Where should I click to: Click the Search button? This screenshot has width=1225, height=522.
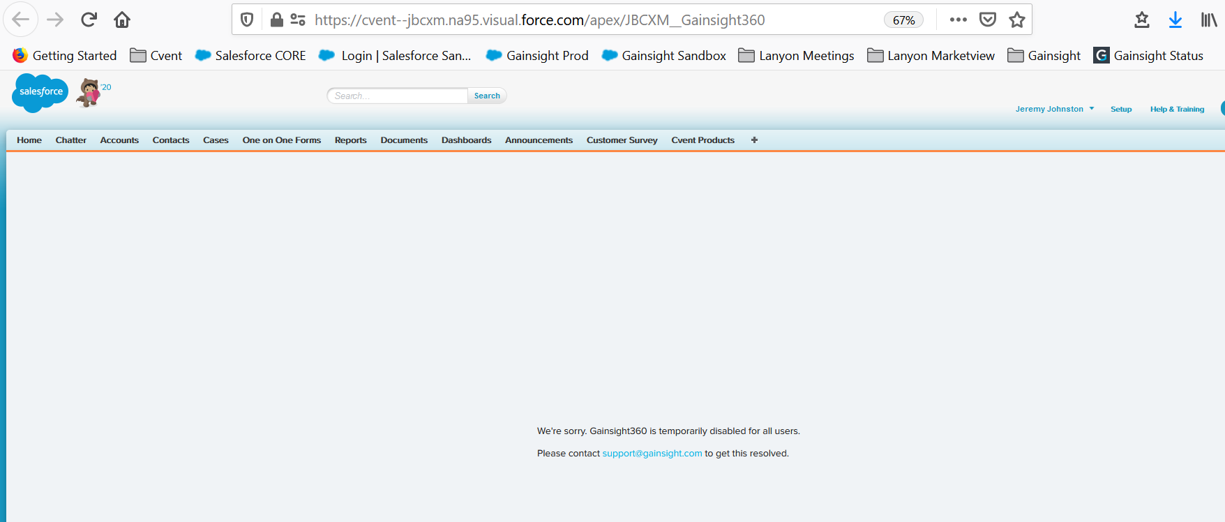[487, 96]
